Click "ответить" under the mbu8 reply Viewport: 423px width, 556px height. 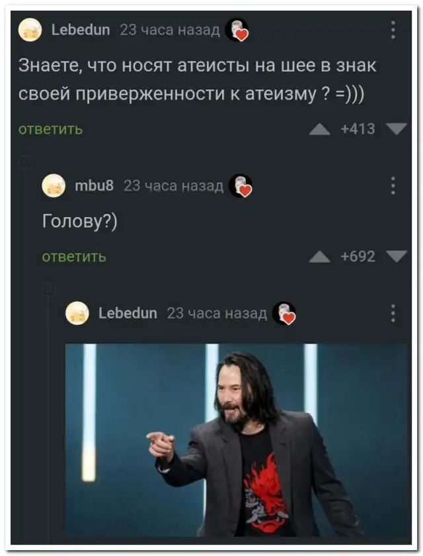74,257
